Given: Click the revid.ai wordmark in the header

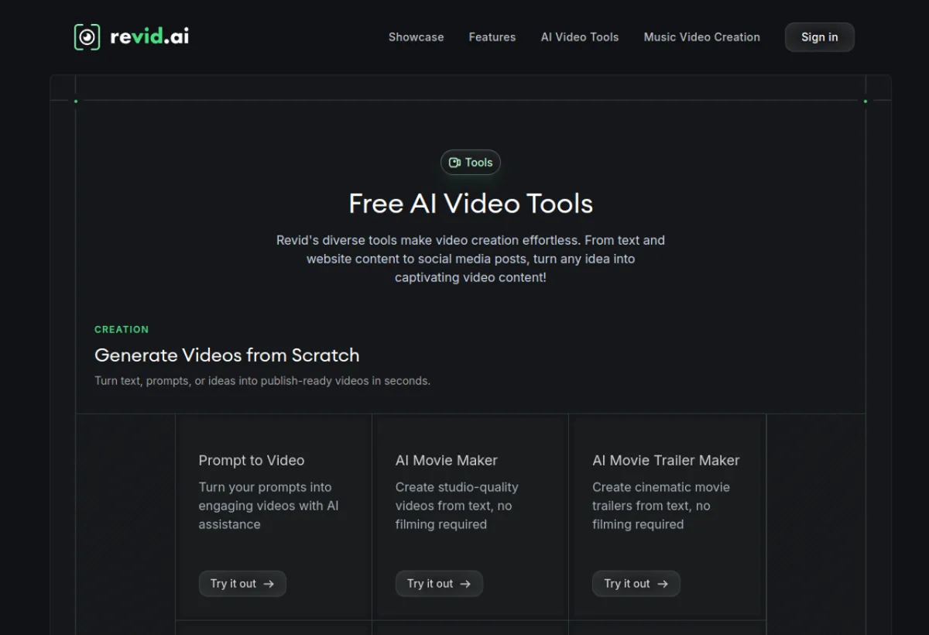Looking at the screenshot, I should [149, 36].
